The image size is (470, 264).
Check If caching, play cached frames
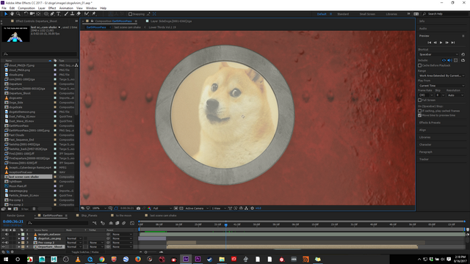pos(420,111)
